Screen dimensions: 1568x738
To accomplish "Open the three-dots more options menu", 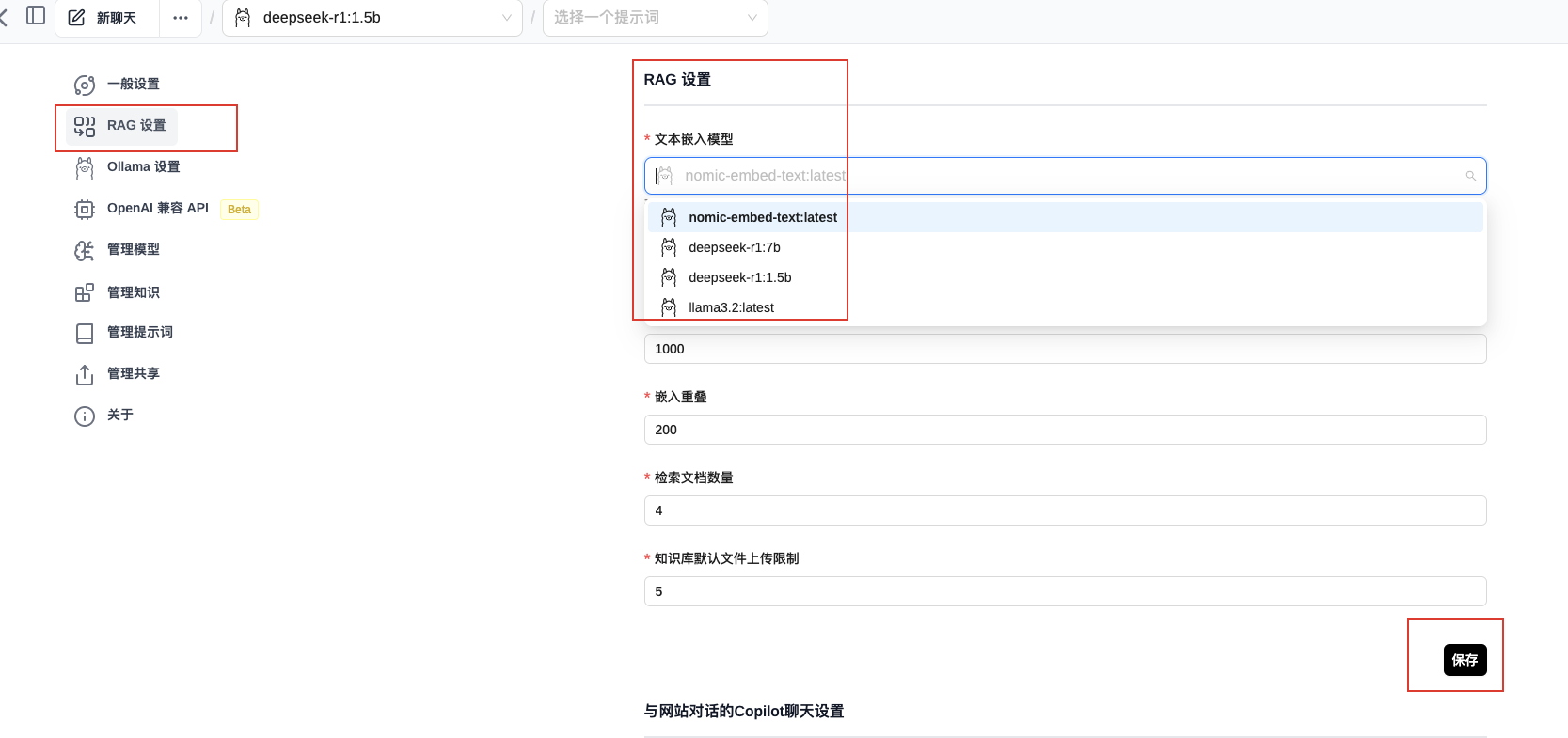I will tap(181, 18).
